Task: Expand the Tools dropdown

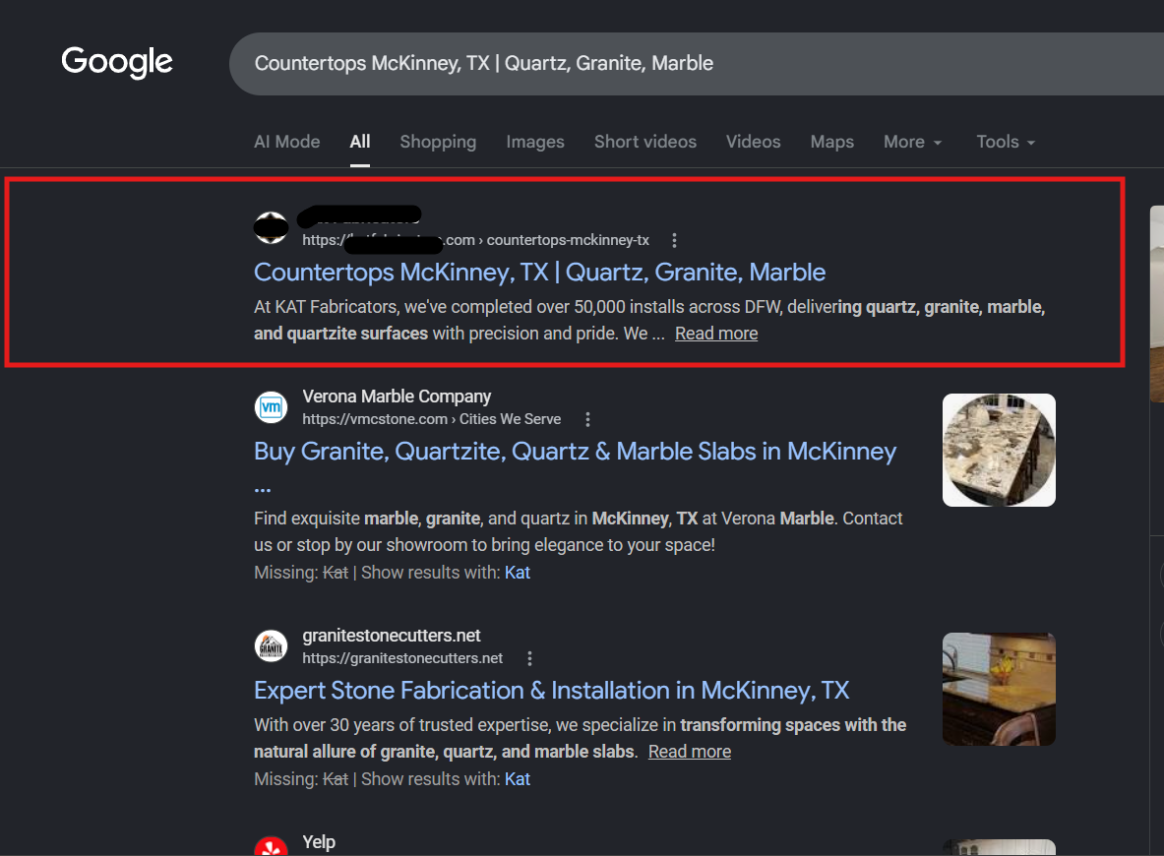Action: [x=1006, y=142]
